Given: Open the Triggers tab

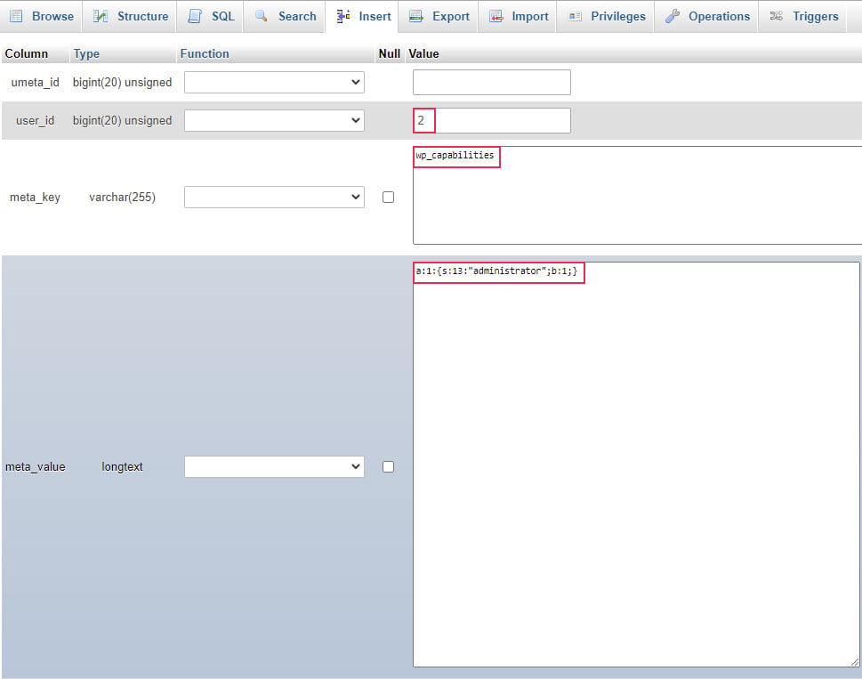Looking at the screenshot, I should pos(802,17).
